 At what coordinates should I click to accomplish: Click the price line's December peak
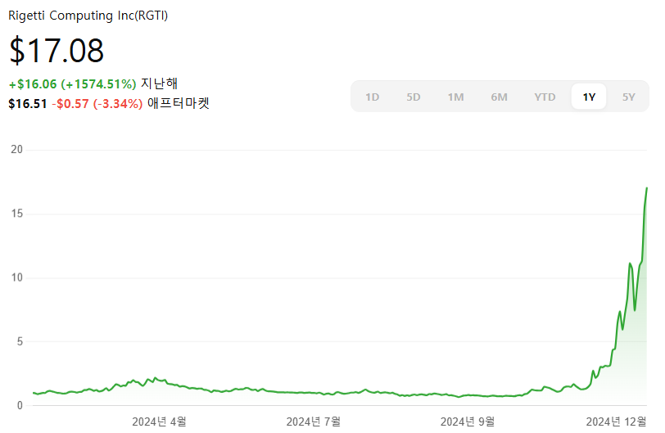click(x=646, y=188)
